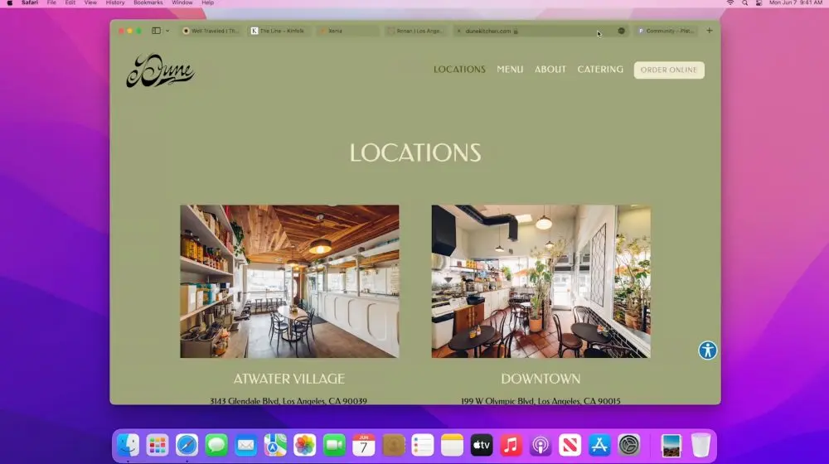
Task: Open Trash from the Dock
Action: point(701,445)
